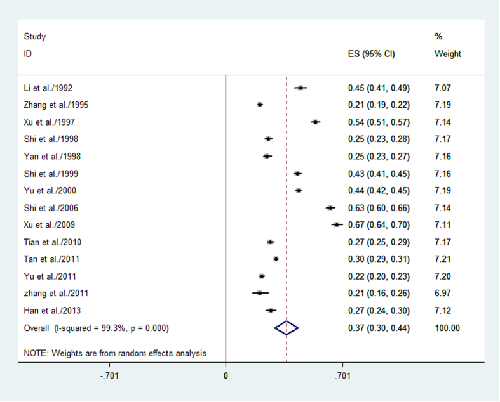Click the zhang et al./2011 confidence interval marker
This screenshot has width=500, height=402.
point(260,293)
